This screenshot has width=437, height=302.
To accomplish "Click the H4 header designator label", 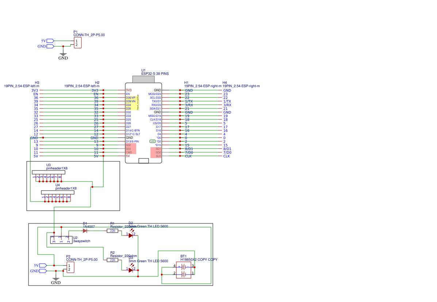I will (x=225, y=83).
